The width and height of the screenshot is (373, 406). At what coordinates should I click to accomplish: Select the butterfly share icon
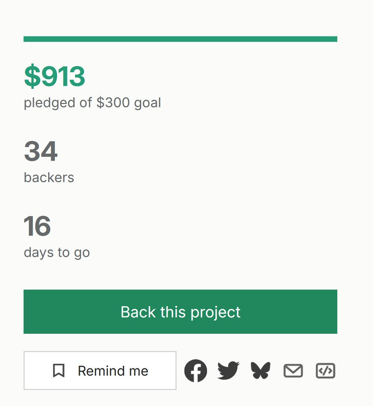(x=260, y=370)
